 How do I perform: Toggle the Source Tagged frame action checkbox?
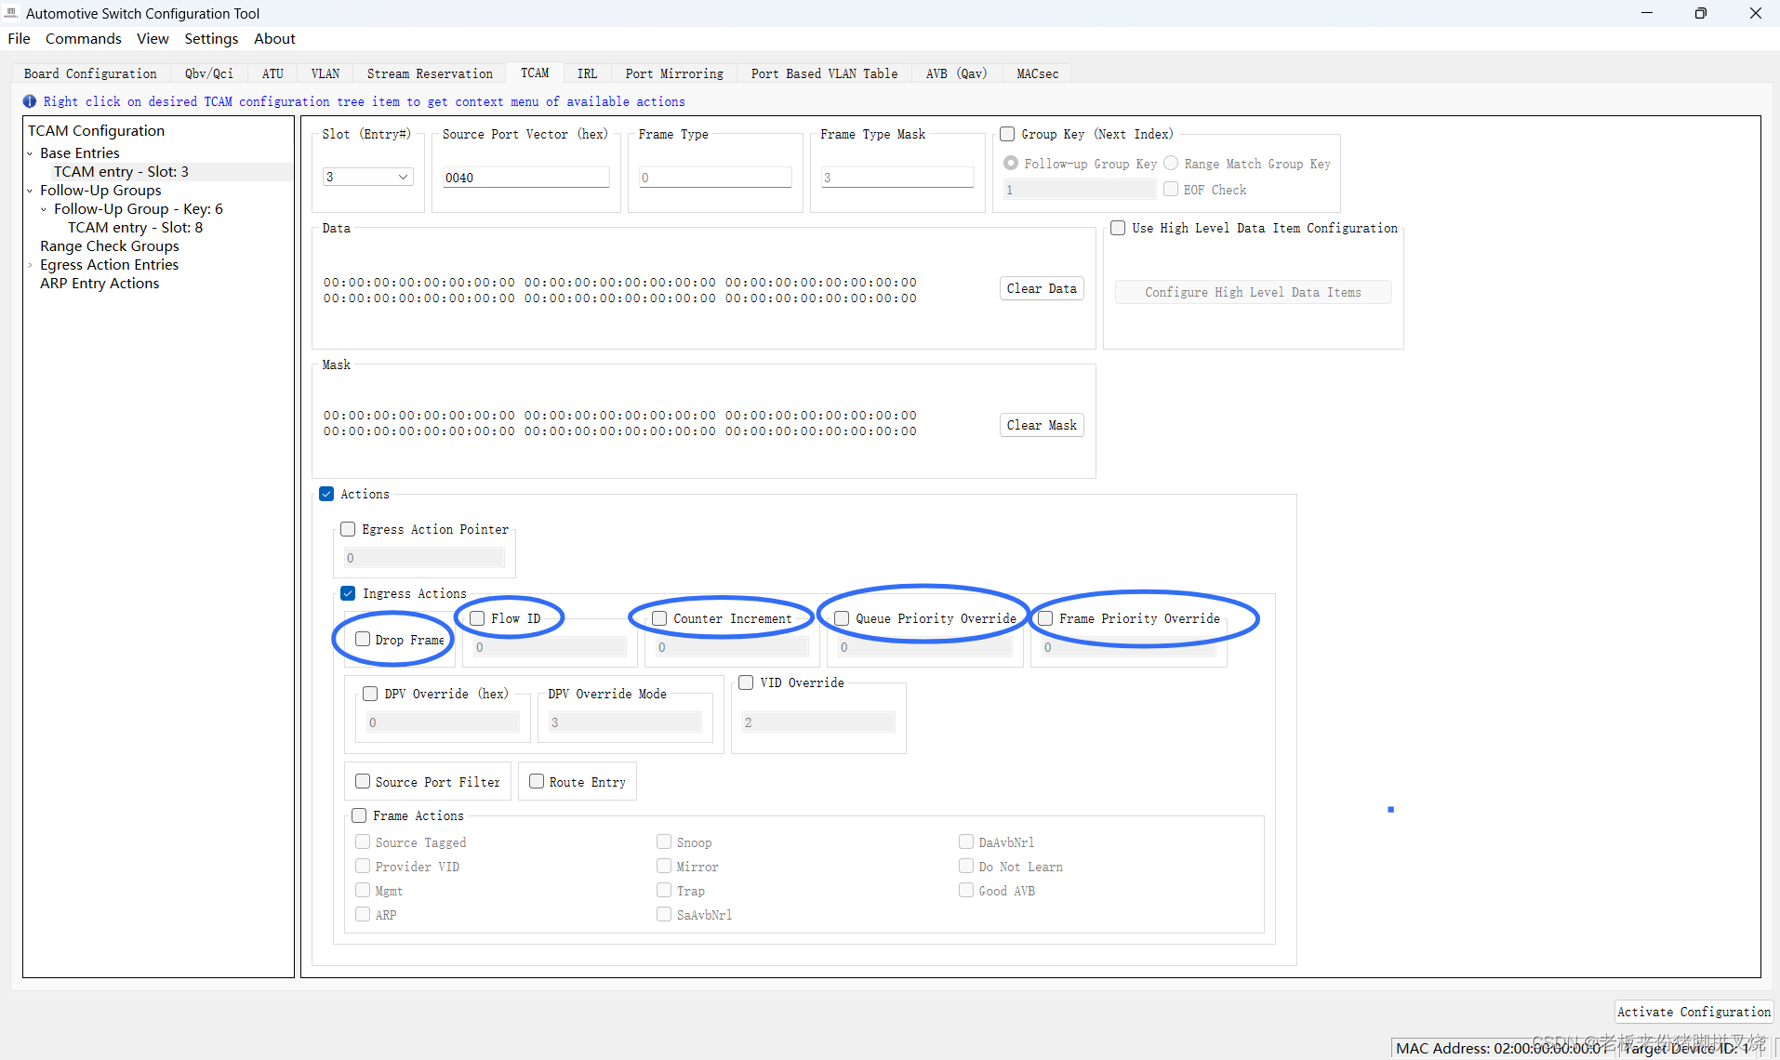click(x=363, y=841)
